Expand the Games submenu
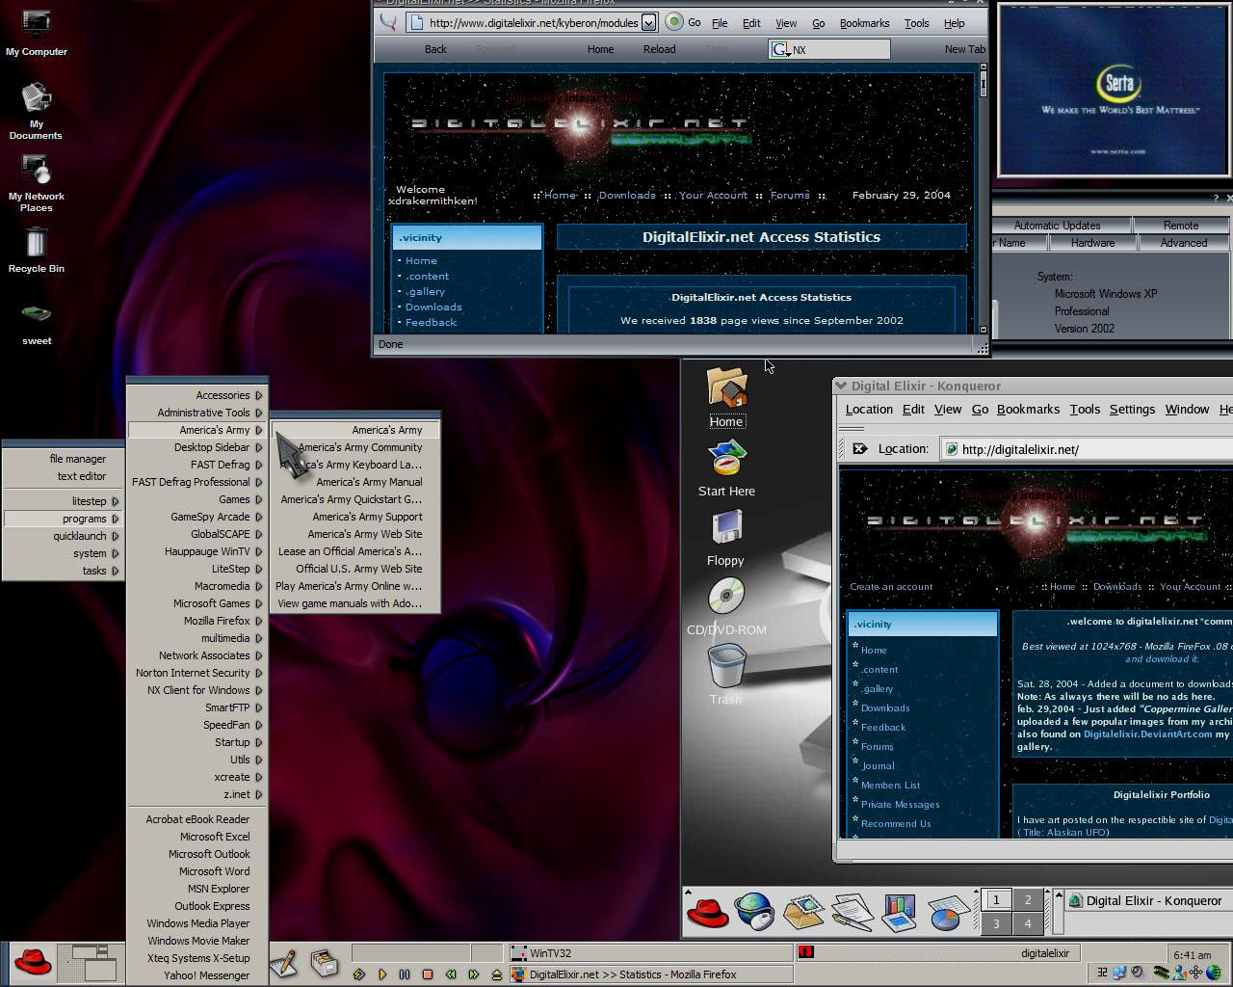Screen dimensions: 1233x987 point(197,499)
